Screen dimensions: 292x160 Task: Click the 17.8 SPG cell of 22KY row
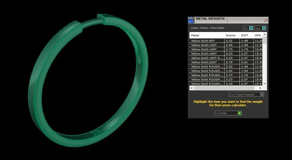(x=258, y=62)
